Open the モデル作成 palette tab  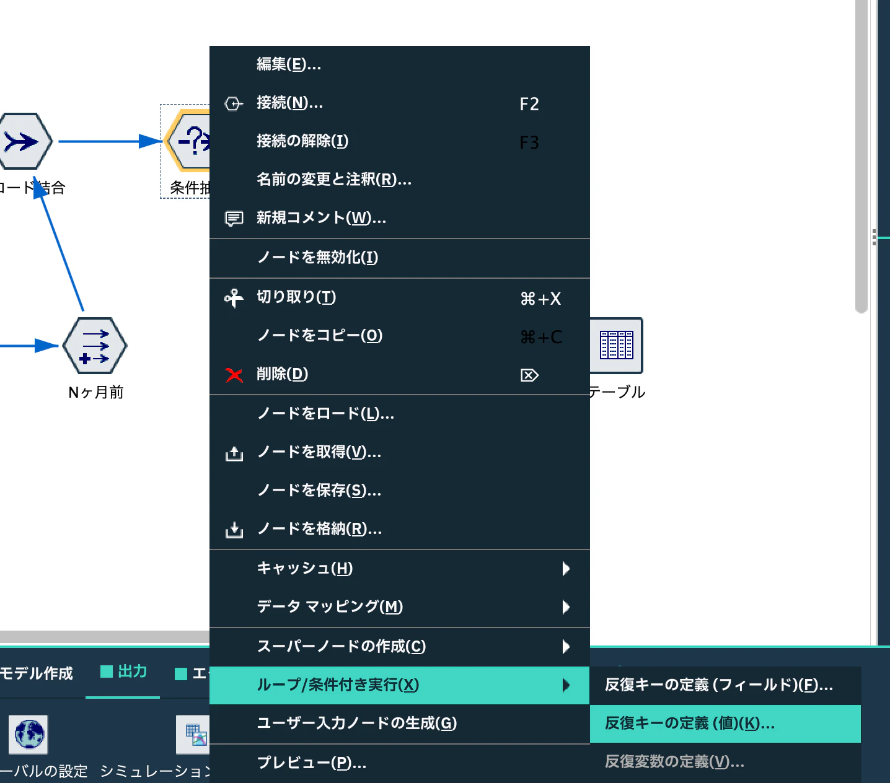(37, 672)
